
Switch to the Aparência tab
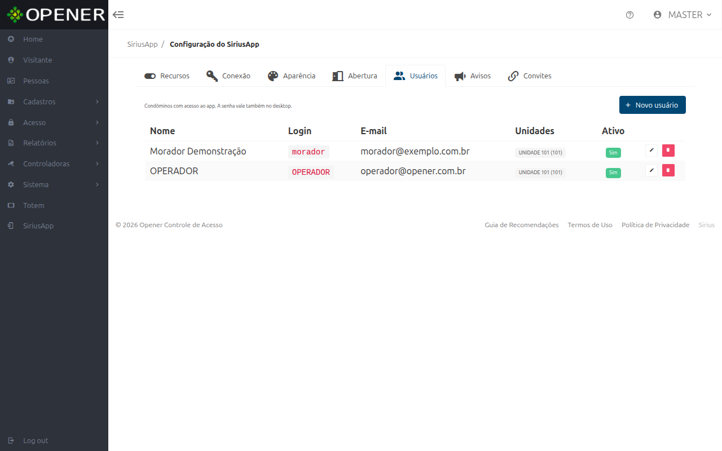click(292, 76)
